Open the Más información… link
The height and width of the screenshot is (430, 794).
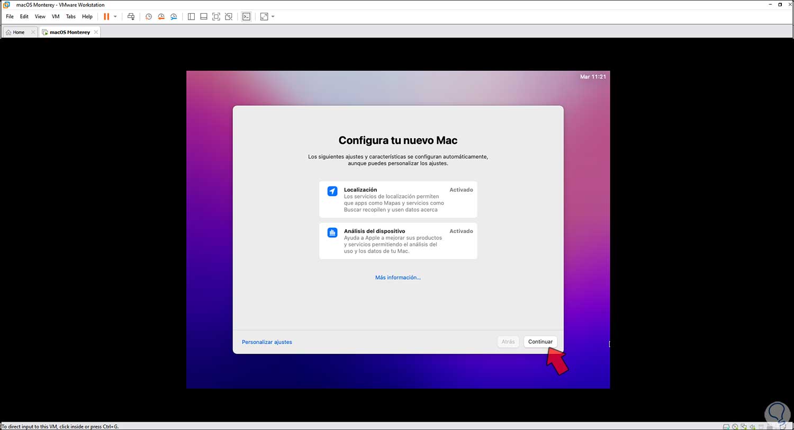click(398, 277)
